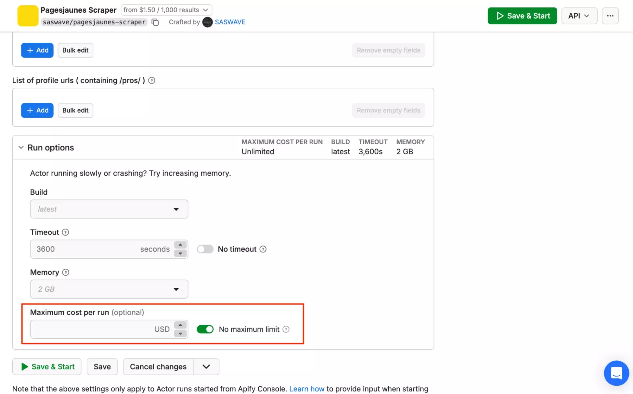Image resolution: width=633 pixels, height=394 pixels.
Task: Show the No maximum limit help tooltip
Action: pos(286,329)
